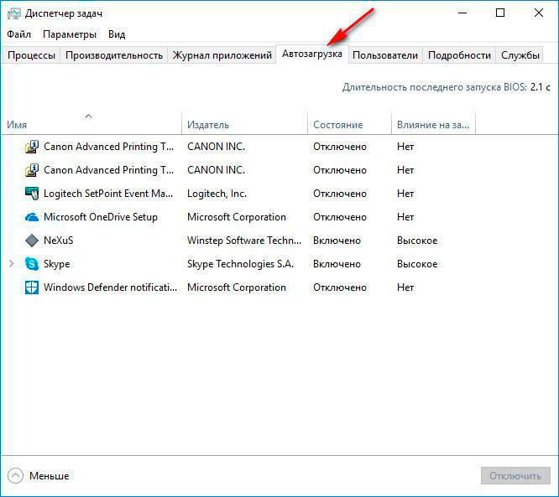The width and height of the screenshot is (559, 497).
Task: Open the Параметры menu
Action: 70,34
